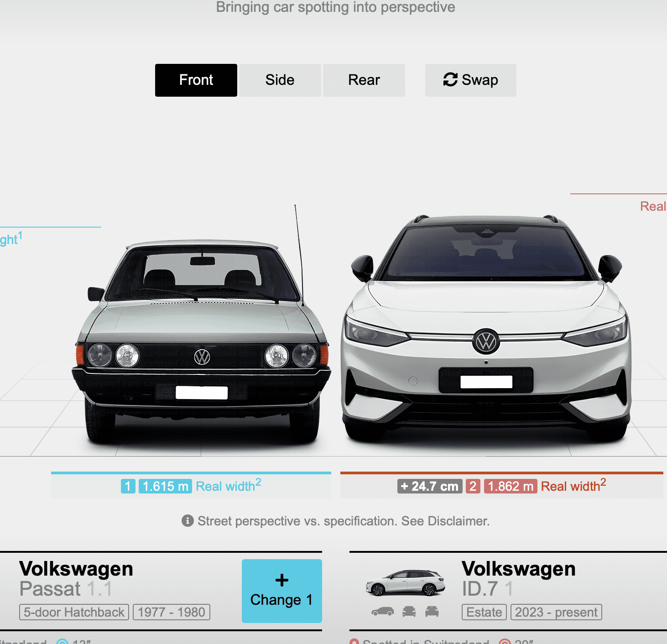Open the See Disclaimer text link

click(x=445, y=521)
